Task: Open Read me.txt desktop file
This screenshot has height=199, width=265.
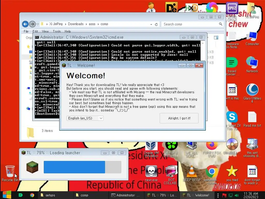Action: [x=252, y=119]
